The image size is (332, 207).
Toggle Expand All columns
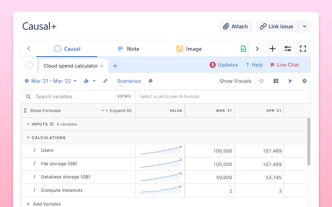(x=117, y=111)
